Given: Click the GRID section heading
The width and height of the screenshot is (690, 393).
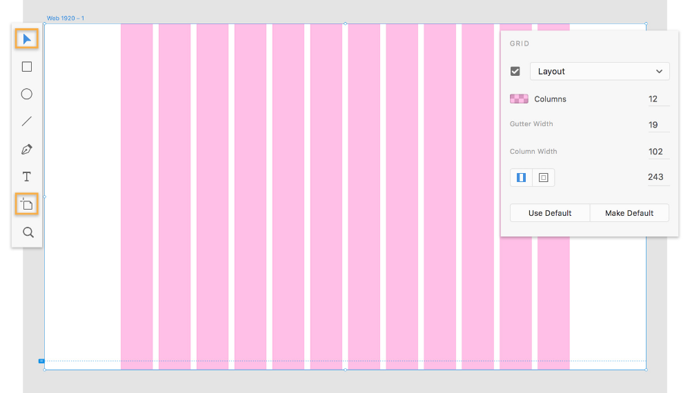Looking at the screenshot, I should pos(520,43).
